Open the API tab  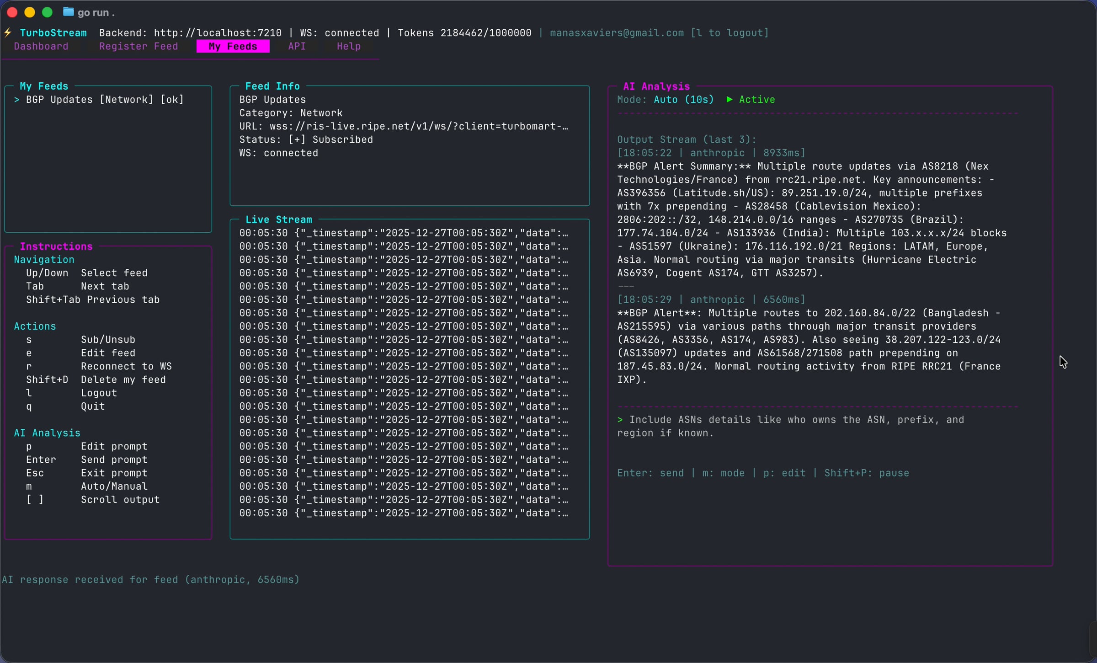tap(297, 47)
